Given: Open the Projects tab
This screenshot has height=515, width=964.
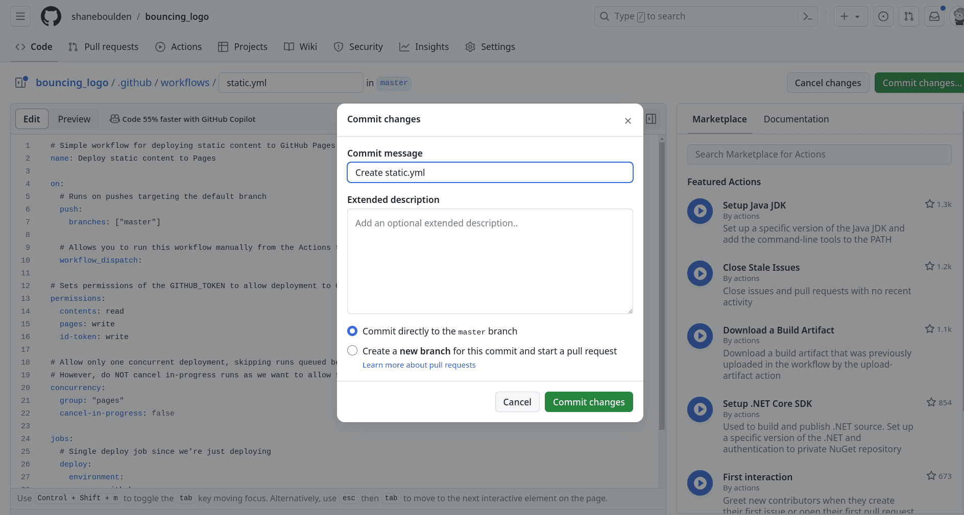Looking at the screenshot, I should [243, 47].
